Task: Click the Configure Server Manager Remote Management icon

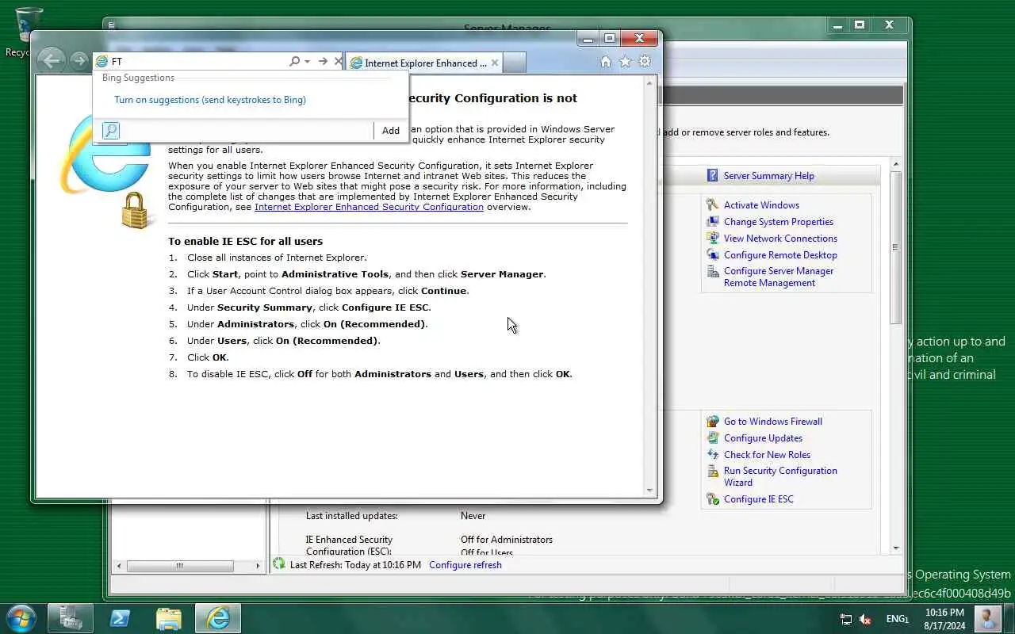Action: [x=712, y=272]
